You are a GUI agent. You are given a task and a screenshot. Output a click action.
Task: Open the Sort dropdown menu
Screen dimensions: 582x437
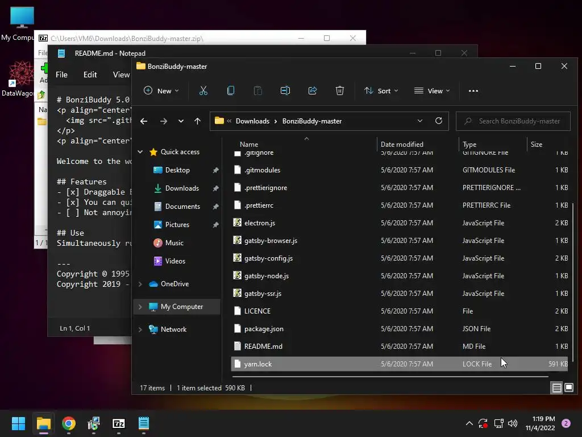point(381,90)
